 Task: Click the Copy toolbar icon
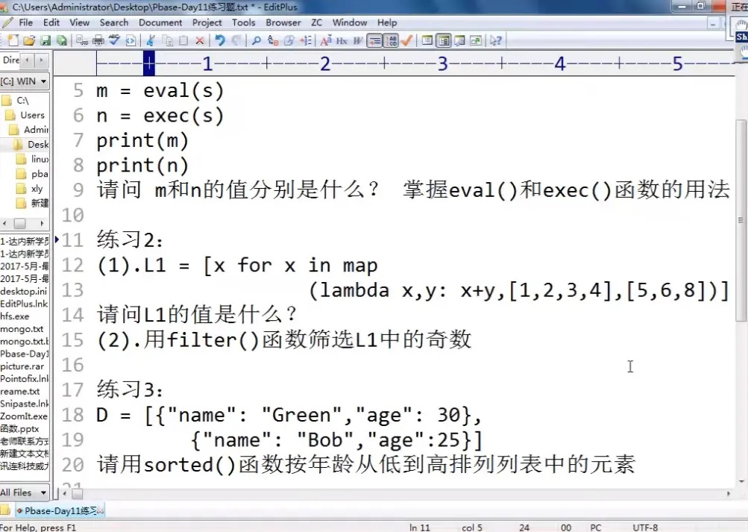click(168, 40)
